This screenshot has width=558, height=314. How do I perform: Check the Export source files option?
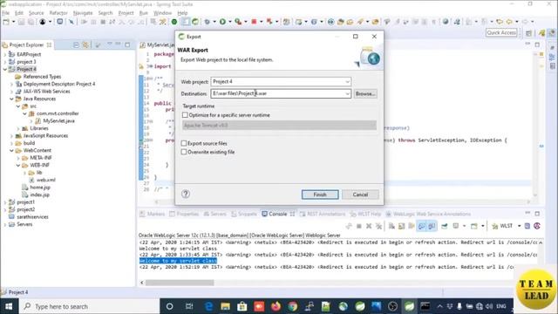(x=184, y=143)
